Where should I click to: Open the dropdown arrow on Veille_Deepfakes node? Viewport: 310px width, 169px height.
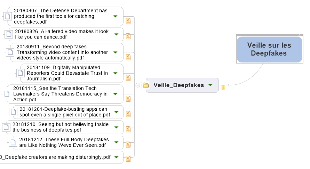click(x=210, y=85)
